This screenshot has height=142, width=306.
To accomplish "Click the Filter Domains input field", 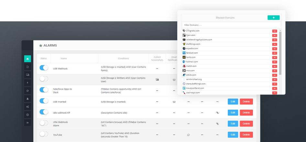I will [231, 25].
